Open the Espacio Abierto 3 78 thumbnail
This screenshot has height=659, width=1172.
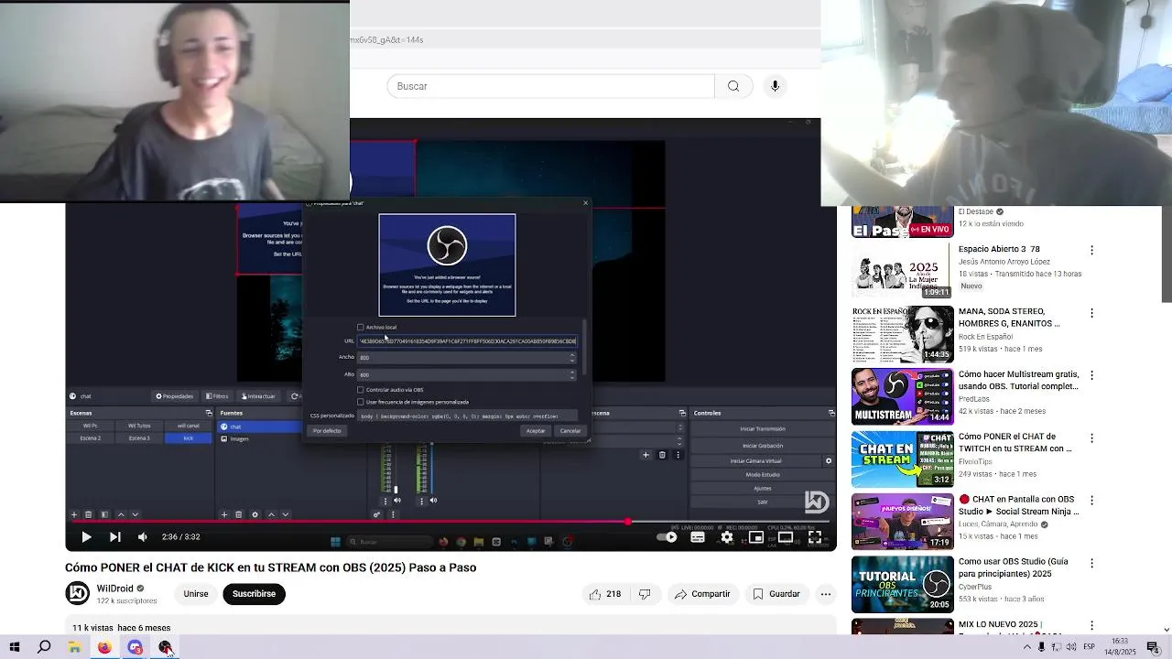903,271
